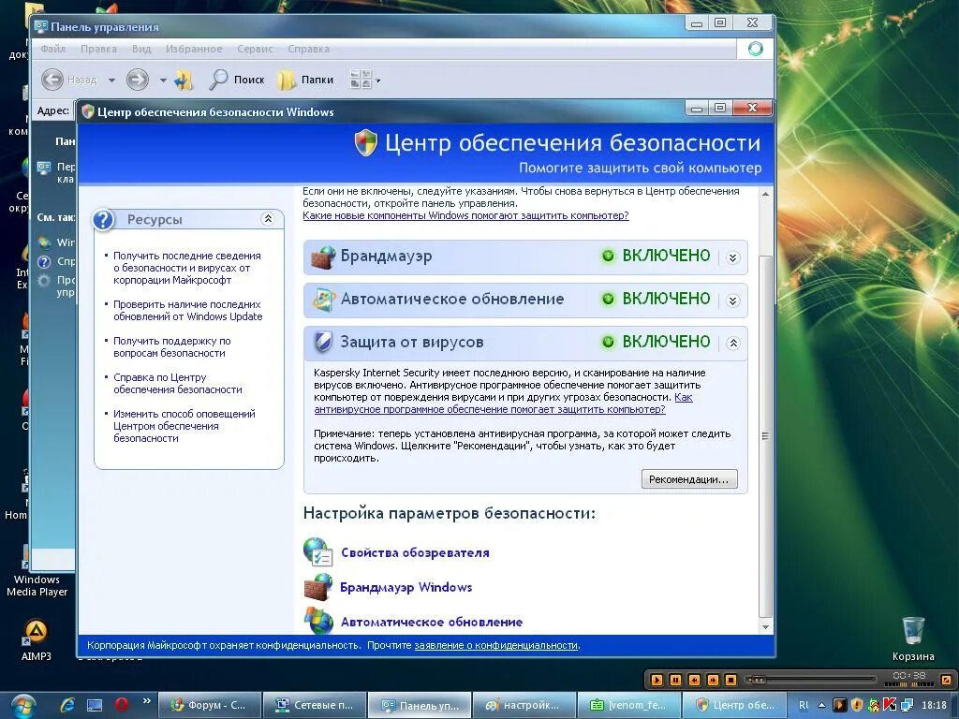Open the Справка menu
This screenshot has width=959, height=719.
pos(308,49)
